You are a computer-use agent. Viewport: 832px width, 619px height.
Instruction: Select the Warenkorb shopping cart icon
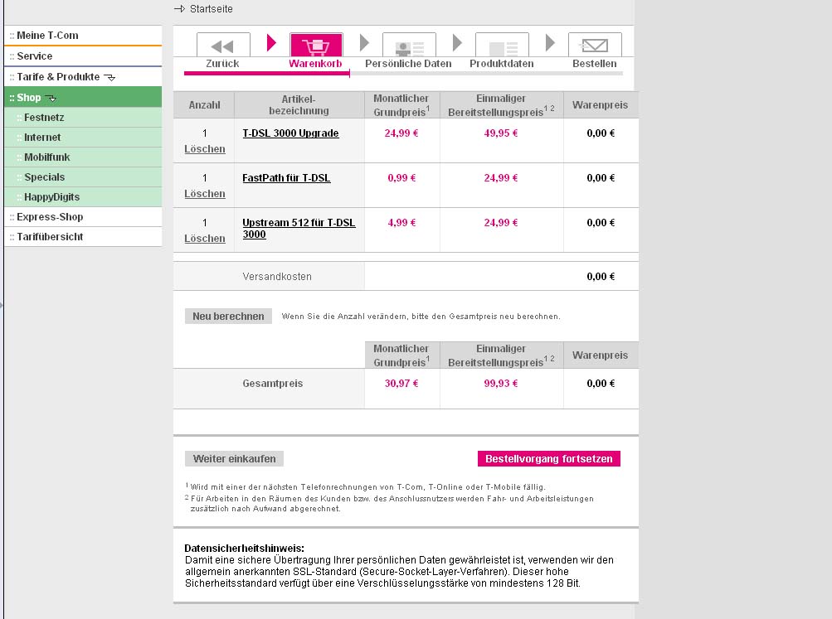316,45
